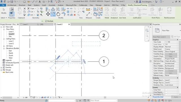Select the Mirror Pick Axis tool
Viewport: 181px width, 102px height.
coord(58,9)
